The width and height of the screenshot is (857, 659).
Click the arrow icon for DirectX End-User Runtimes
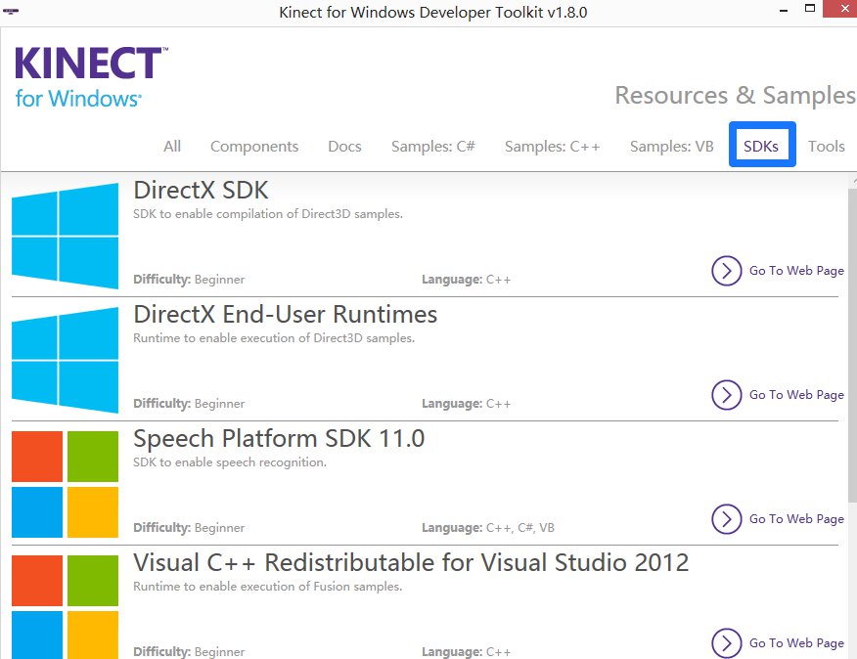coord(726,395)
